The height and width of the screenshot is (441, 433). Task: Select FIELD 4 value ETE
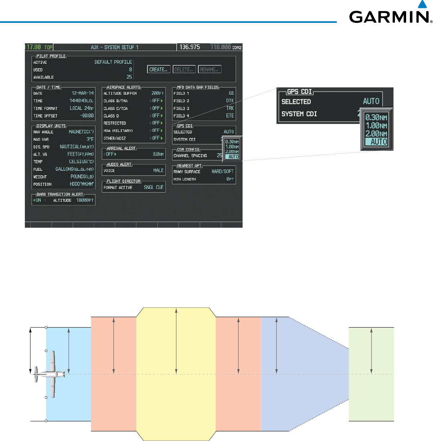point(230,115)
